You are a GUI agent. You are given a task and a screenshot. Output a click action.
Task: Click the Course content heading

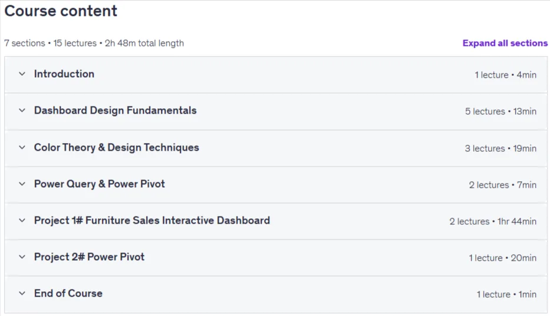61,11
